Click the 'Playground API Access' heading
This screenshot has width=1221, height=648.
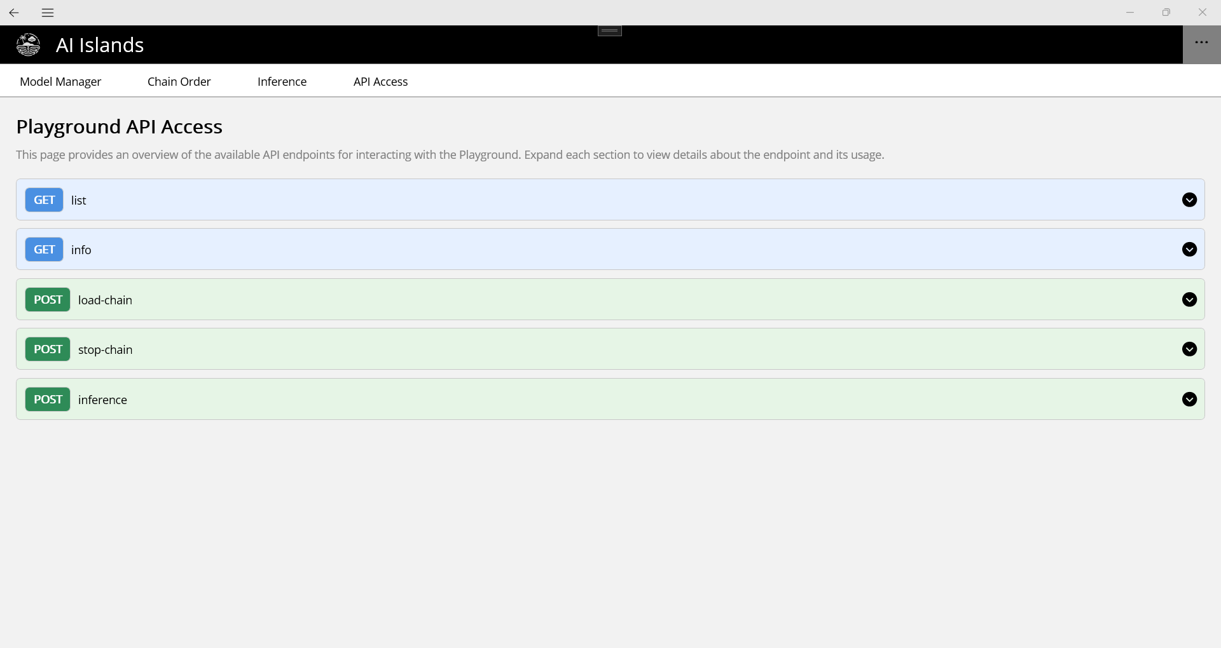pyautogui.click(x=120, y=126)
